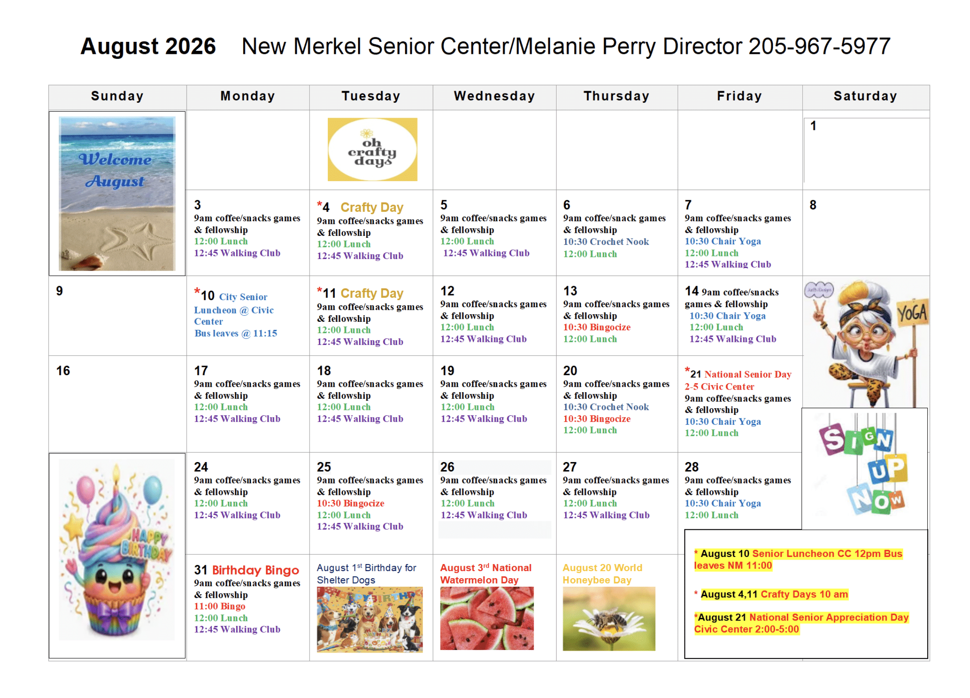
Task: Click the honeybee on daisy photo
Action: (x=609, y=619)
